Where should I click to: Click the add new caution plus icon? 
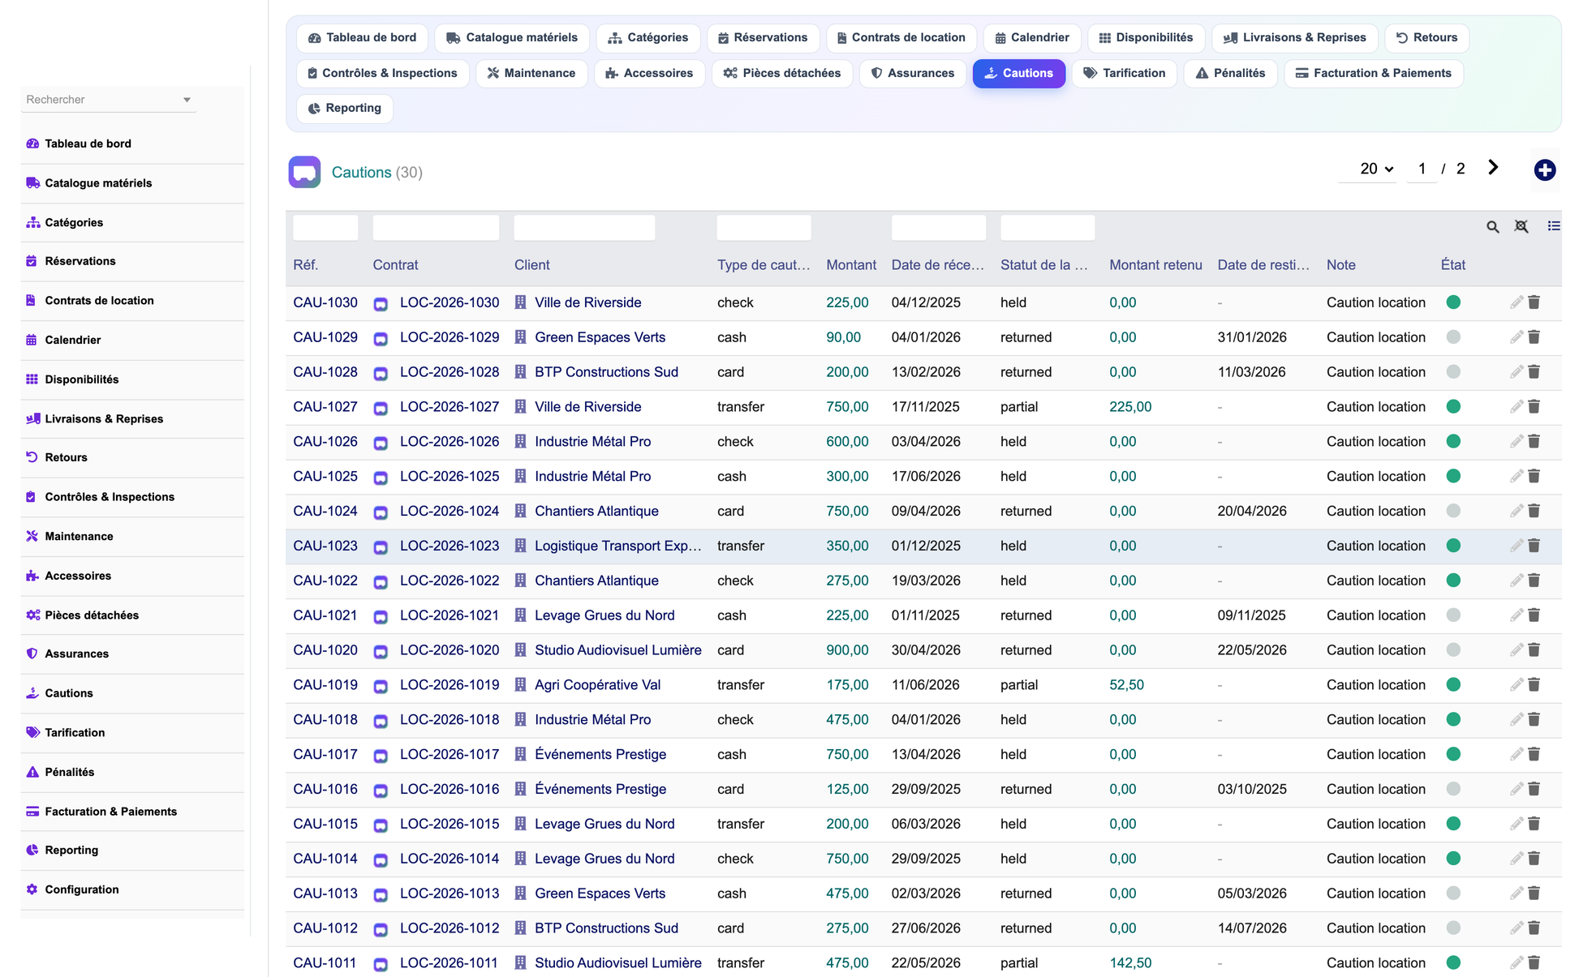coord(1544,170)
